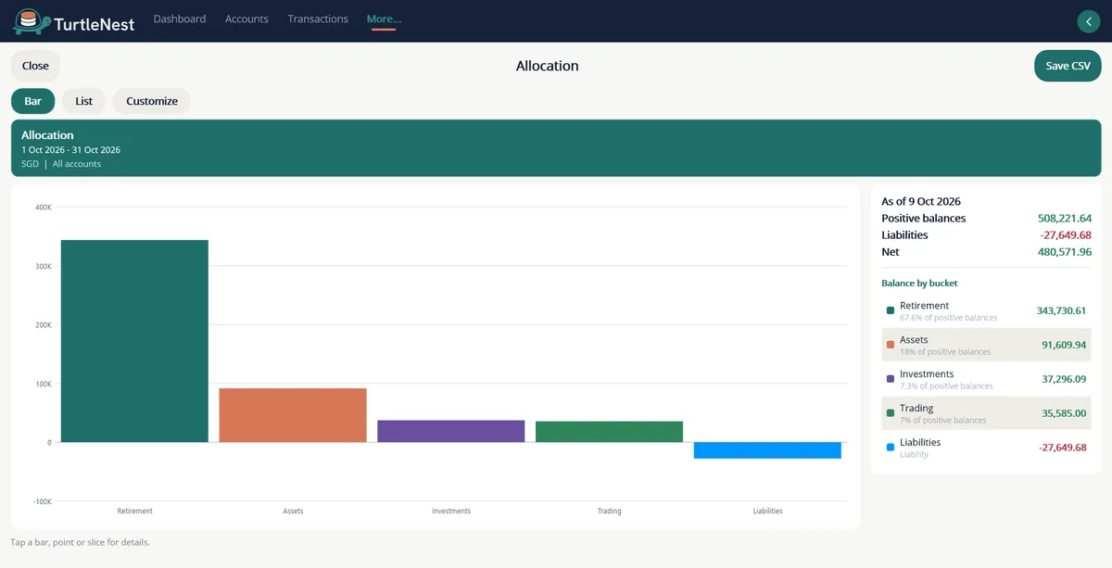Select the Trading row showing 35,585.00
The height and width of the screenshot is (568, 1112).
[986, 413]
